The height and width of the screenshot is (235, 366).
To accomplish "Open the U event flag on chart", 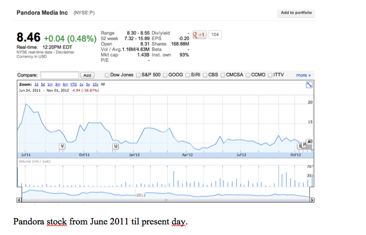I will pos(115,146).
